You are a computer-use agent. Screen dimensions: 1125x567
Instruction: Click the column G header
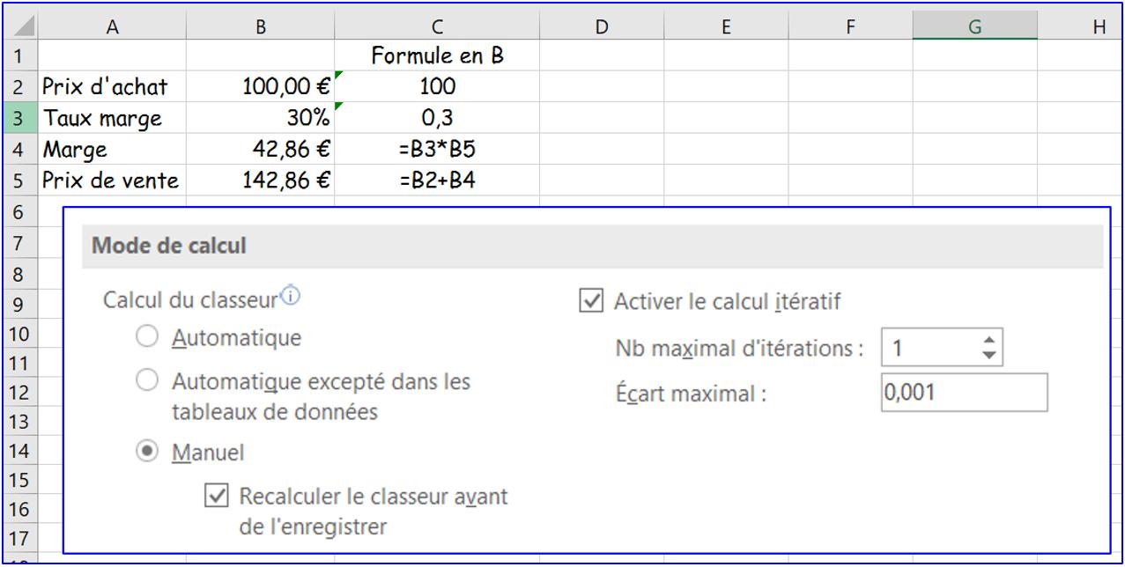974,26
